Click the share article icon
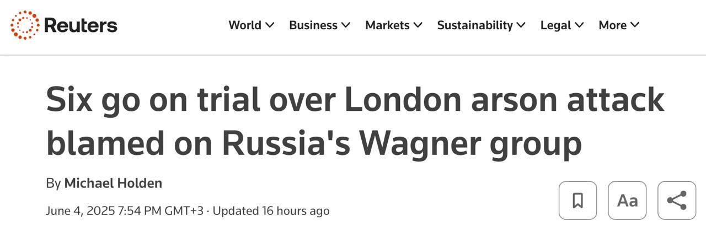706x232 pixels. pyautogui.click(x=677, y=201)
